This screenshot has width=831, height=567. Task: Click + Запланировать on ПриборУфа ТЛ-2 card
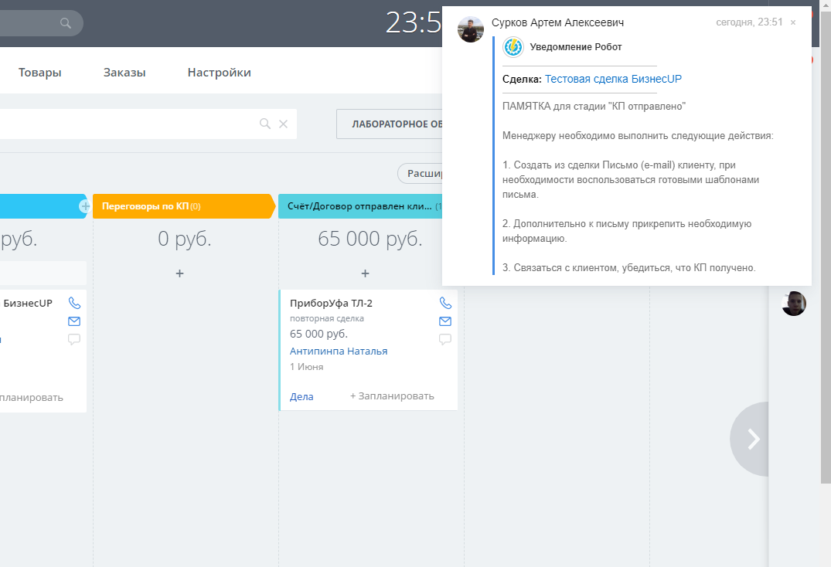392,396
